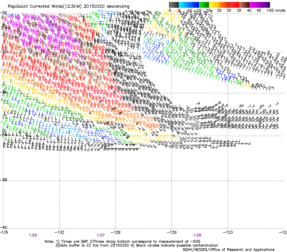Click note line 'Times are GMT'

click(x=75, y=242)
